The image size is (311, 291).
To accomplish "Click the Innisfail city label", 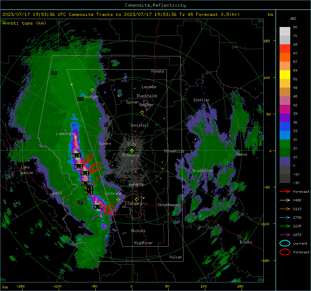I will (x=139, y=125).
